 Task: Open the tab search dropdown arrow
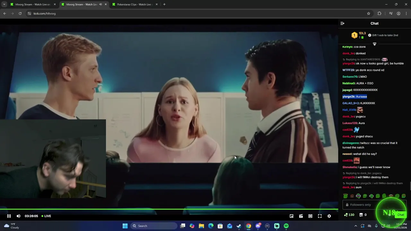[x=4, y=4]
